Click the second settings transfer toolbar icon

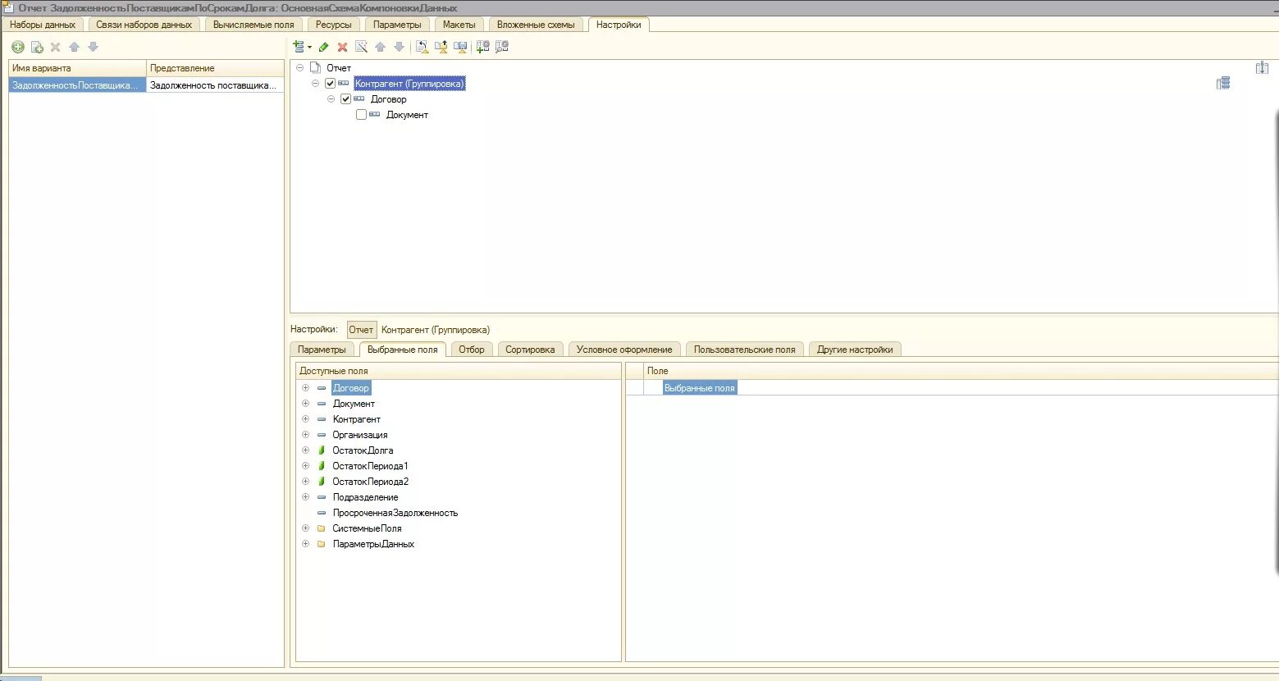coord(441,47)
